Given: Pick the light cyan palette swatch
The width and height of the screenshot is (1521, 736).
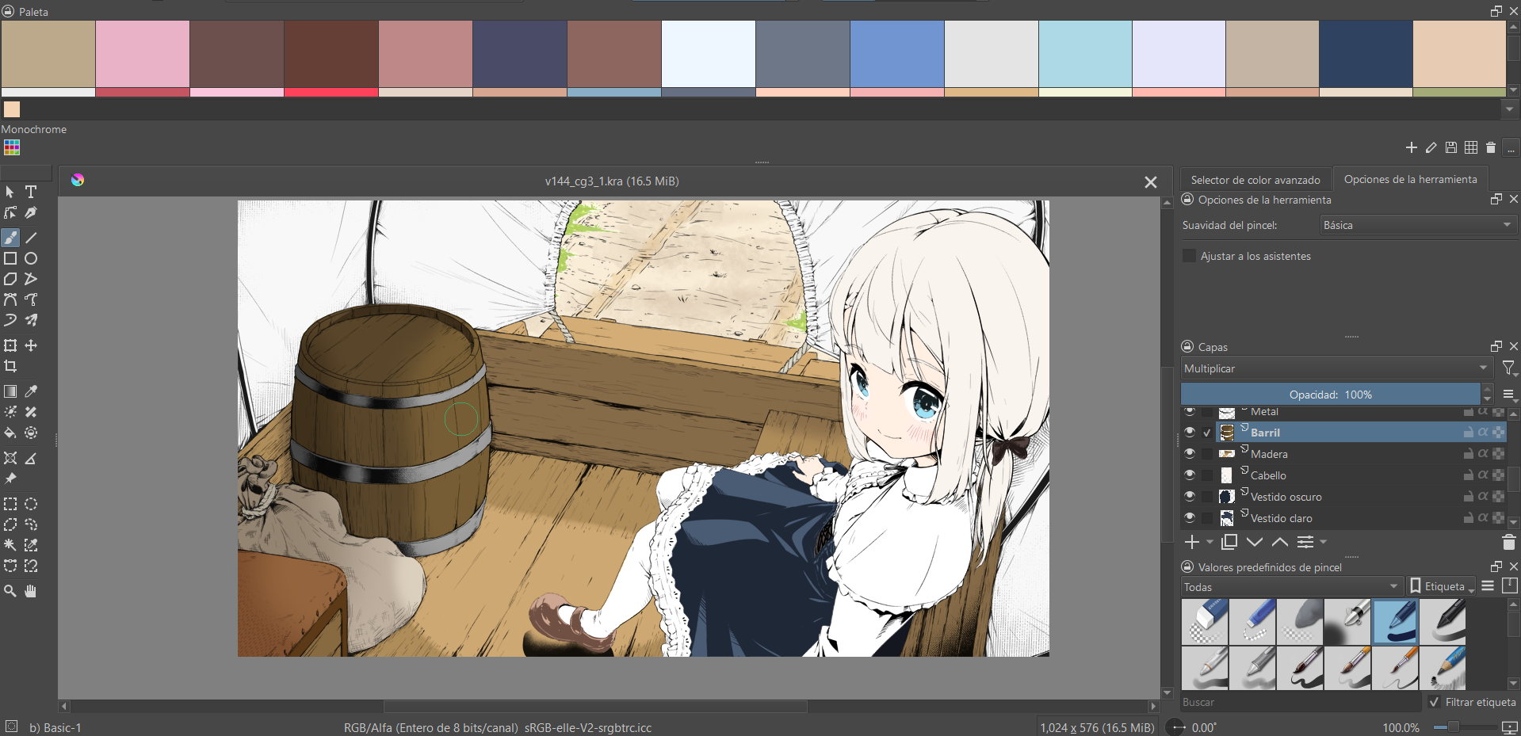Looking at the screenshot, I should [x=1085, y=54].
